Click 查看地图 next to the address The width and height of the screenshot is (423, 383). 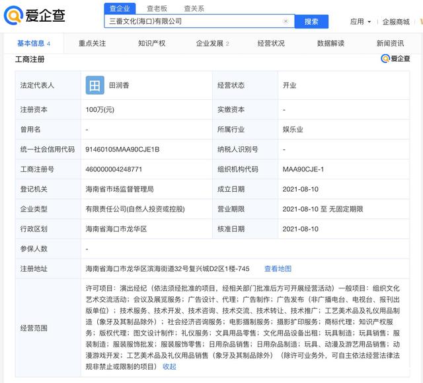coord(278,269)
